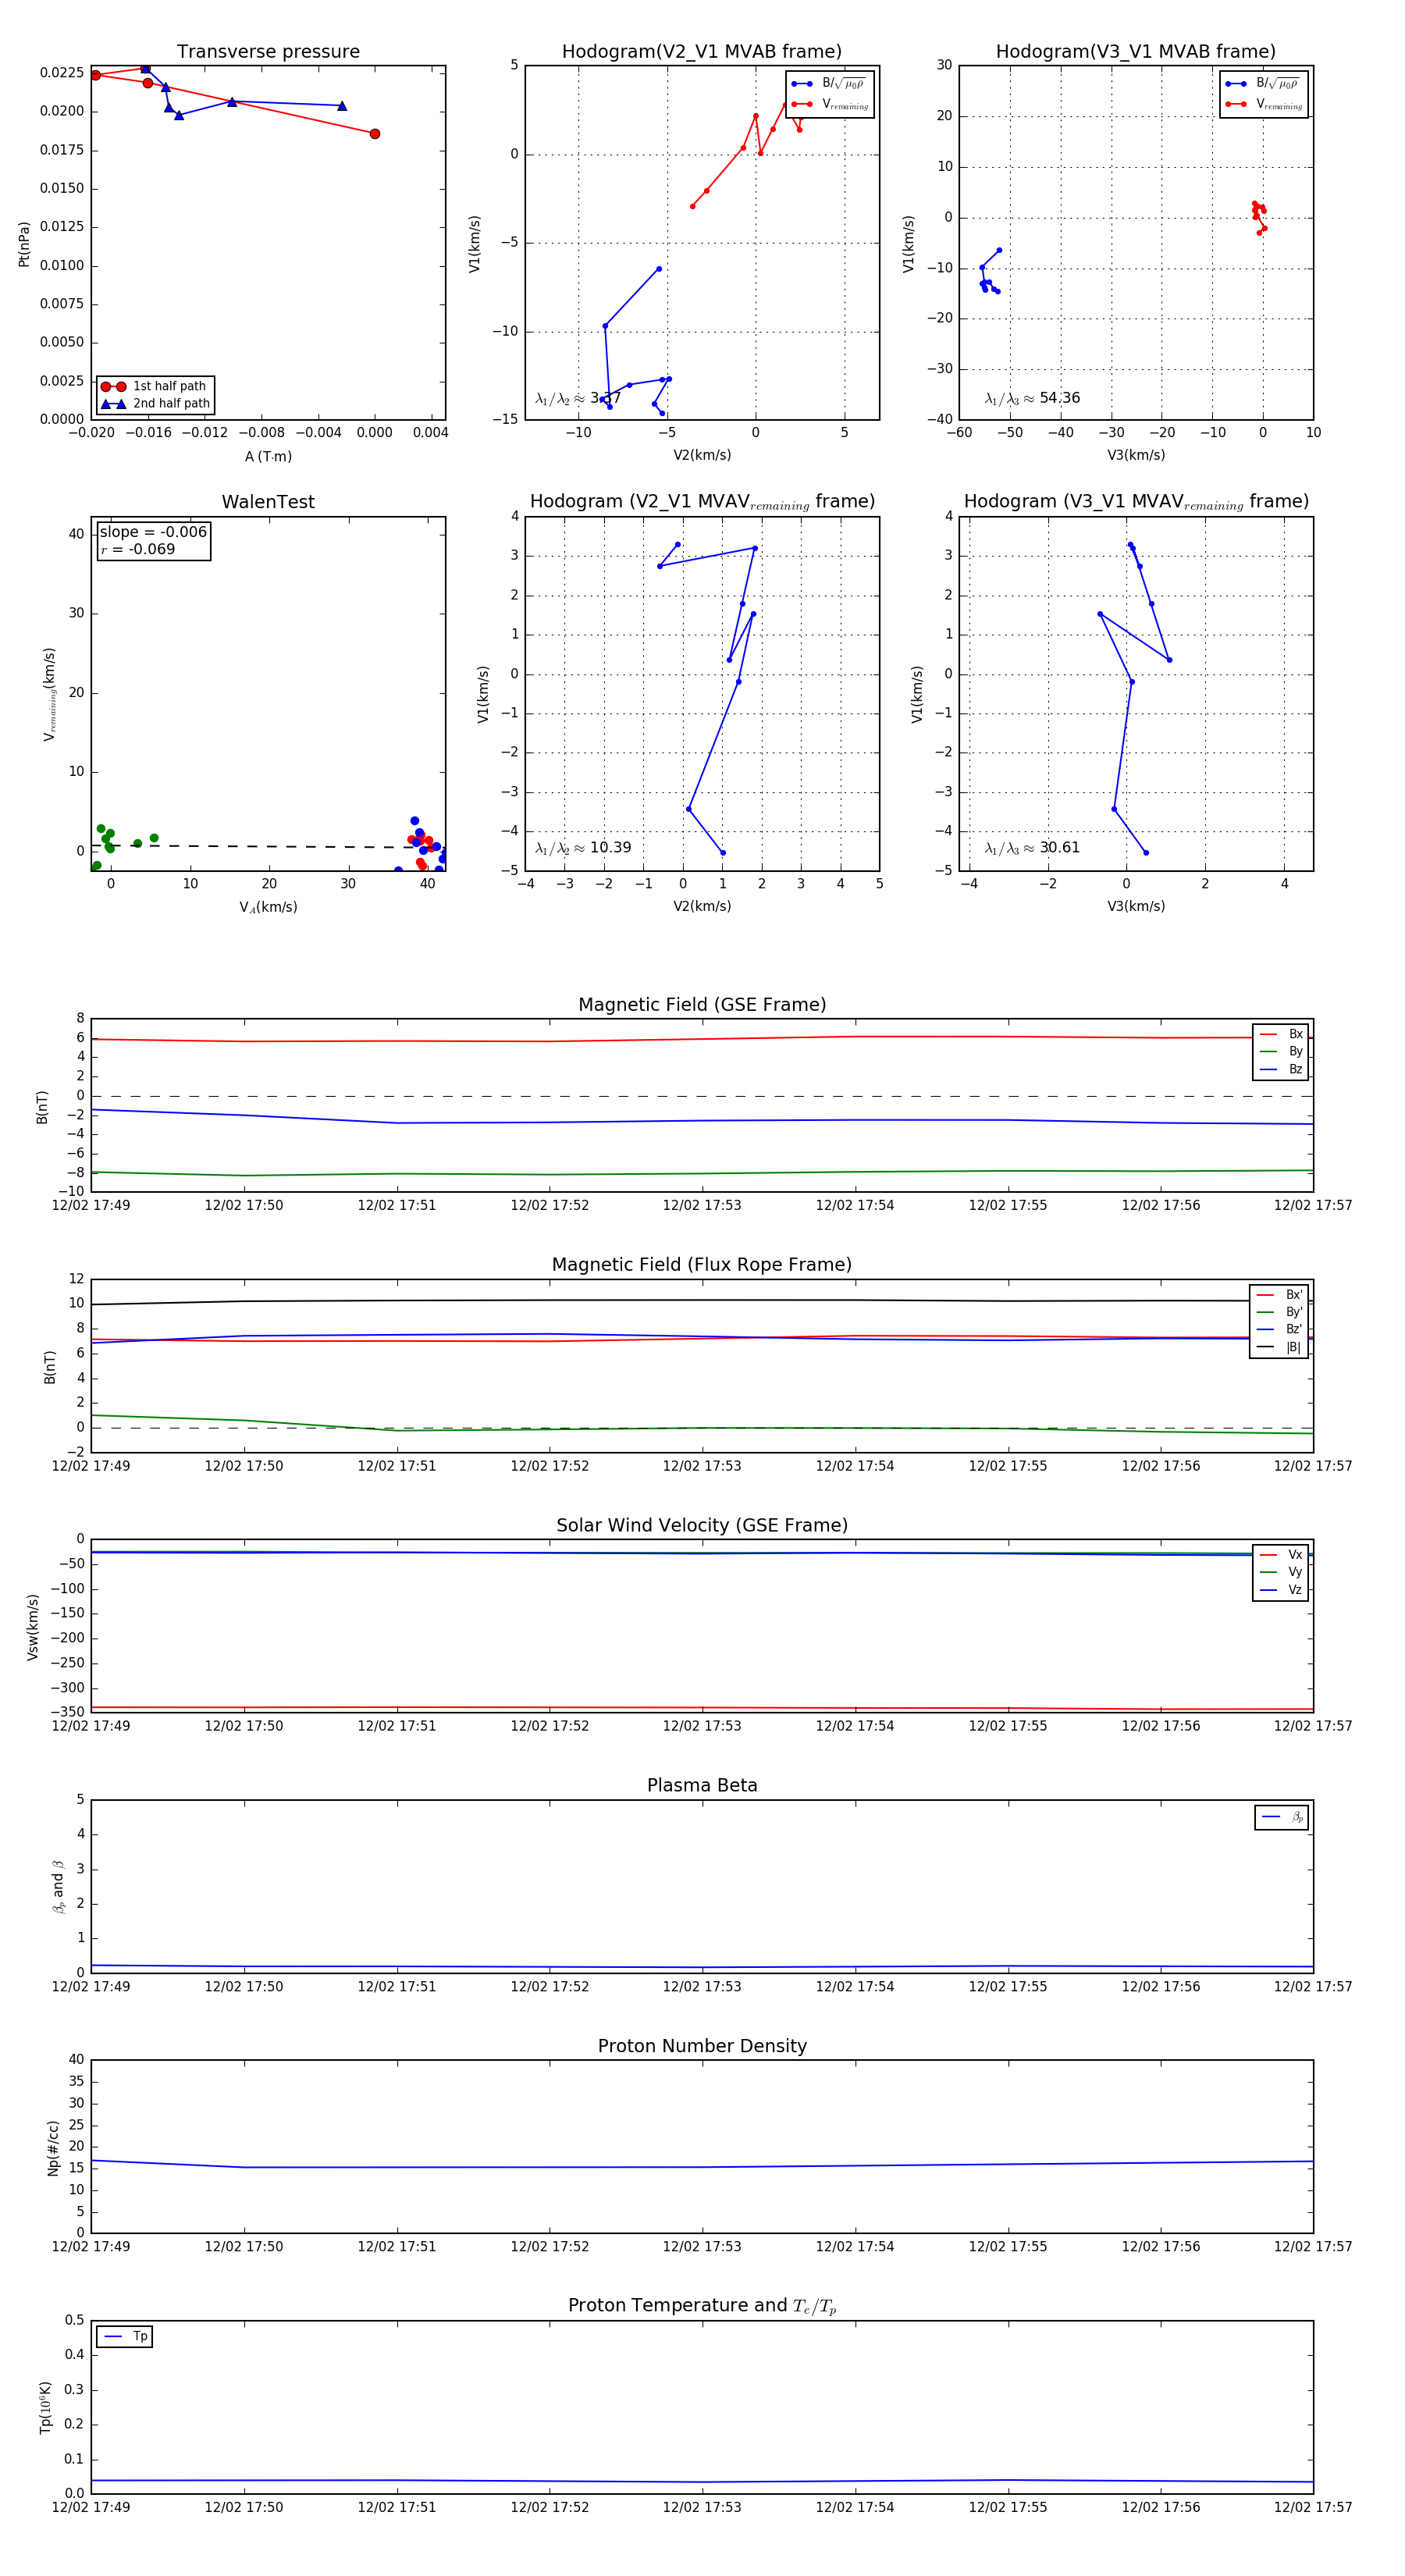Select the Bz' legend entry in the Flux Rope panel
This screenshot has height=2576, width=1405.
click(x=1279, y=1329)
